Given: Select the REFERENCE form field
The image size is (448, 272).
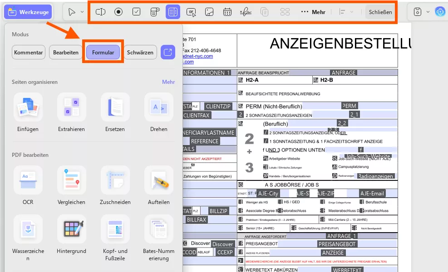Looking at the screenshot, I should [x=205, y=141].
